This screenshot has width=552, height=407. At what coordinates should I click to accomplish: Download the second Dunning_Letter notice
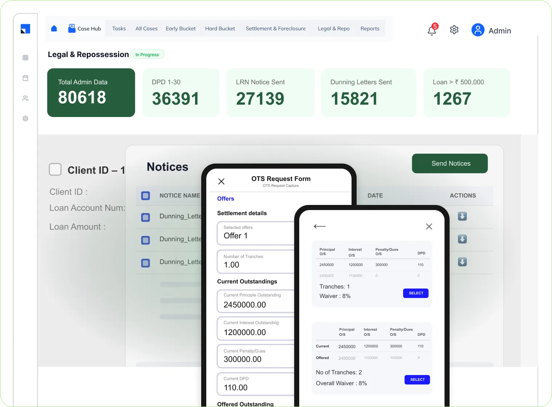pyautogui.click(x=462, y=239)
